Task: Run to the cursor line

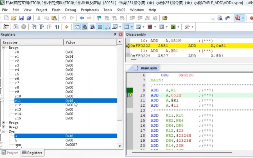Action: 57,27
